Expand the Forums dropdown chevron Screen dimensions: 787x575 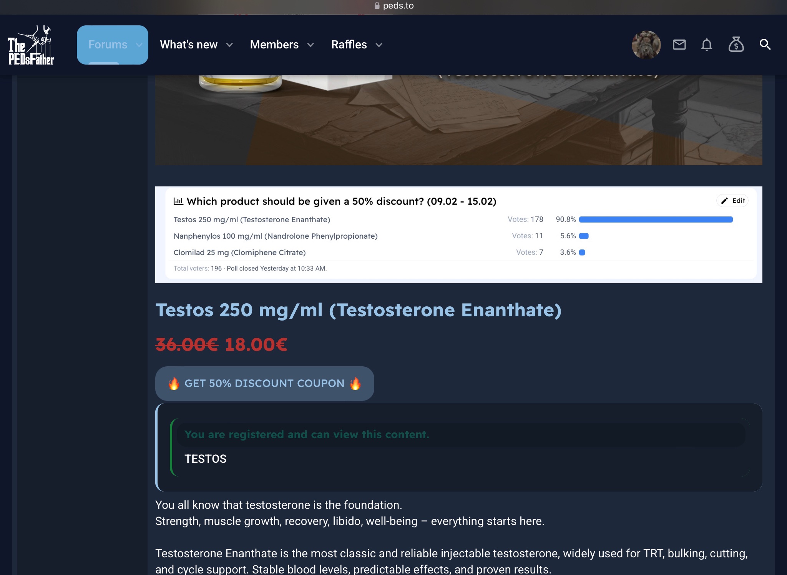click(x=139, y=45)
